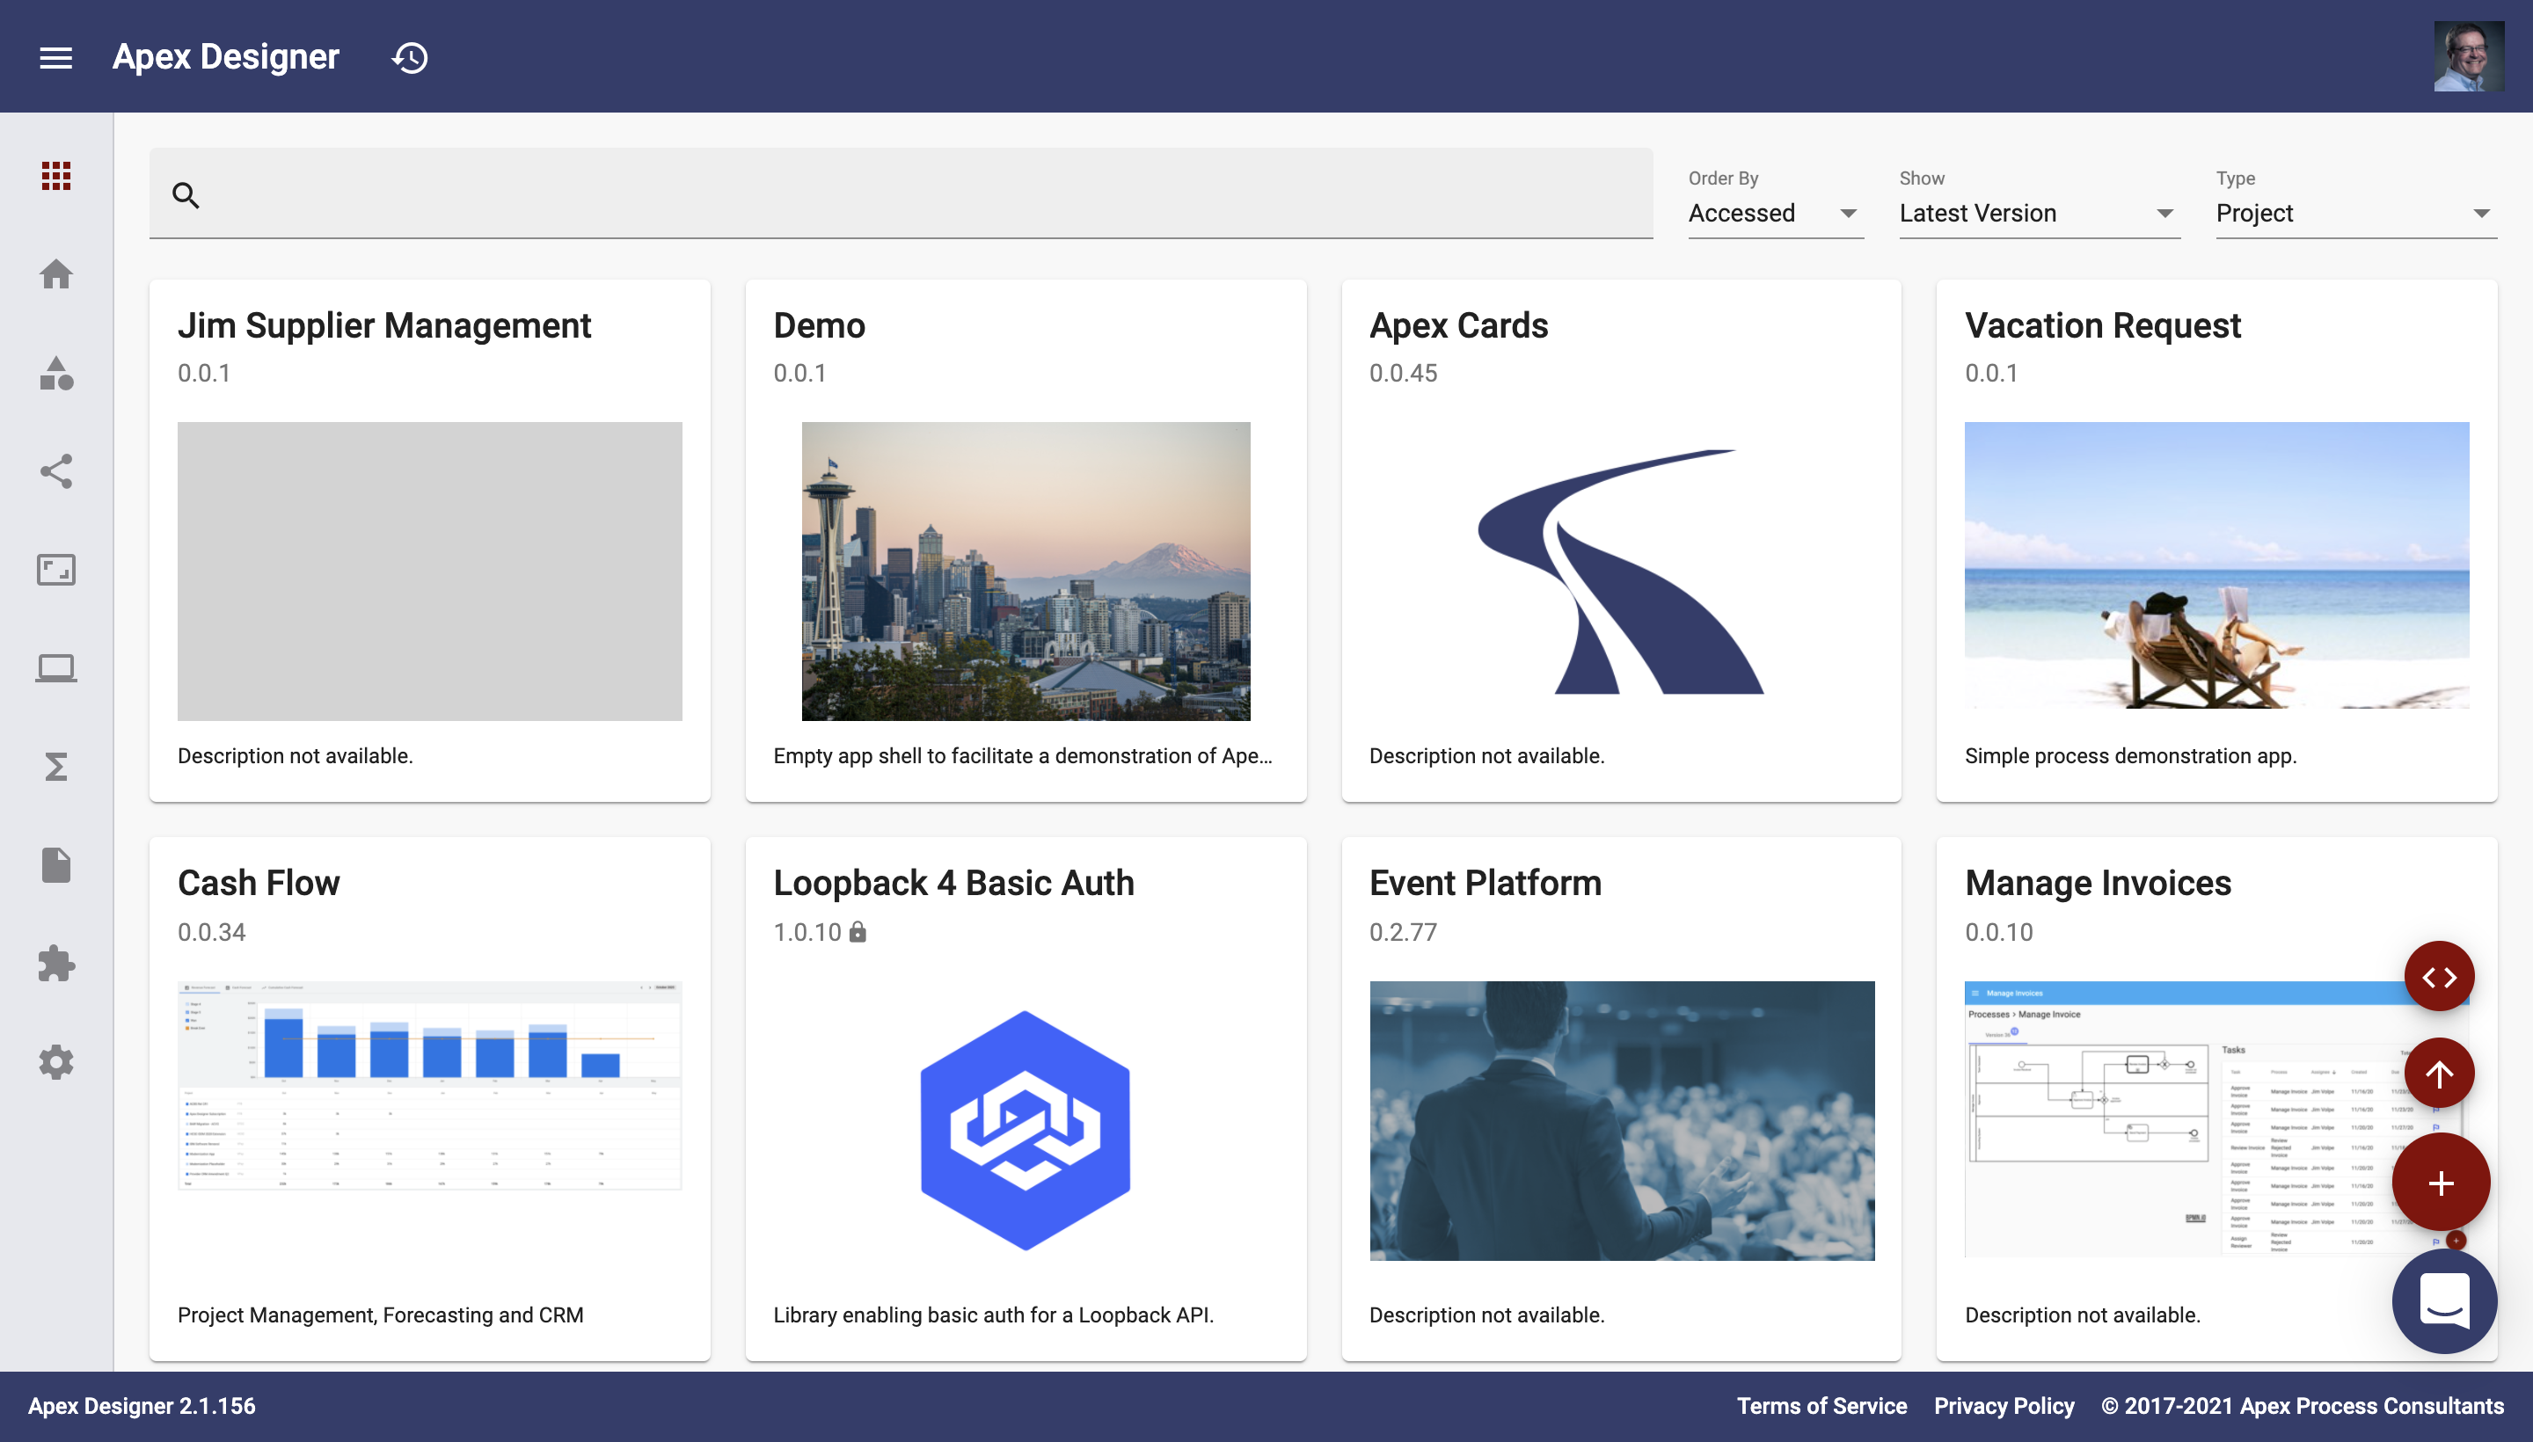Viewport: 2533px width, 1442px height.
Task: Select the red apps grid icon
Action: (55, 175)
